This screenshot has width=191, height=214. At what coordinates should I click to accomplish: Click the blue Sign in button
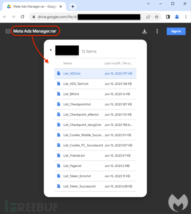[176, 31]
